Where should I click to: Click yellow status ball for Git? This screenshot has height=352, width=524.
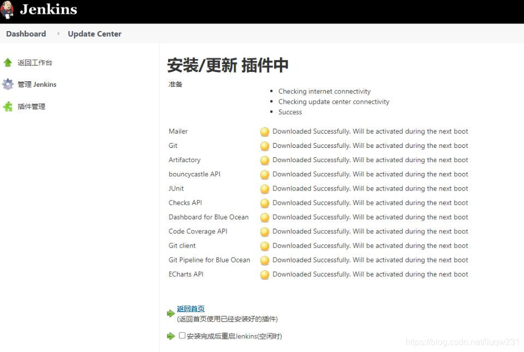click(265, 146)
